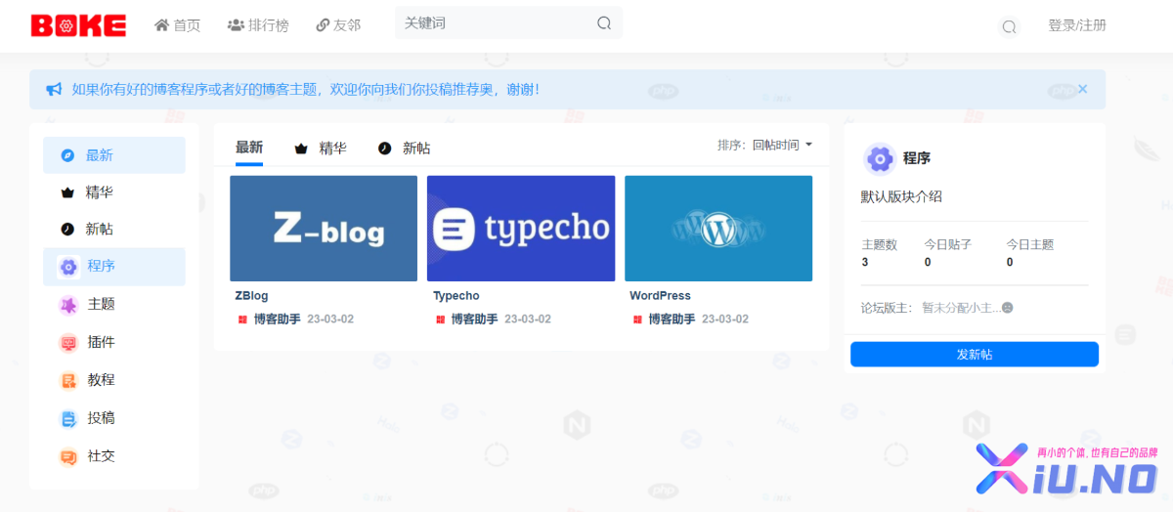Click the 今日主题 stat label

click(1030, 245)
